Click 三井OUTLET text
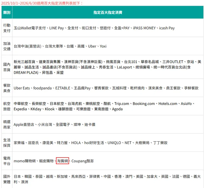The height and width of the screenshot is (188, 205). click(x=173, y=62)
